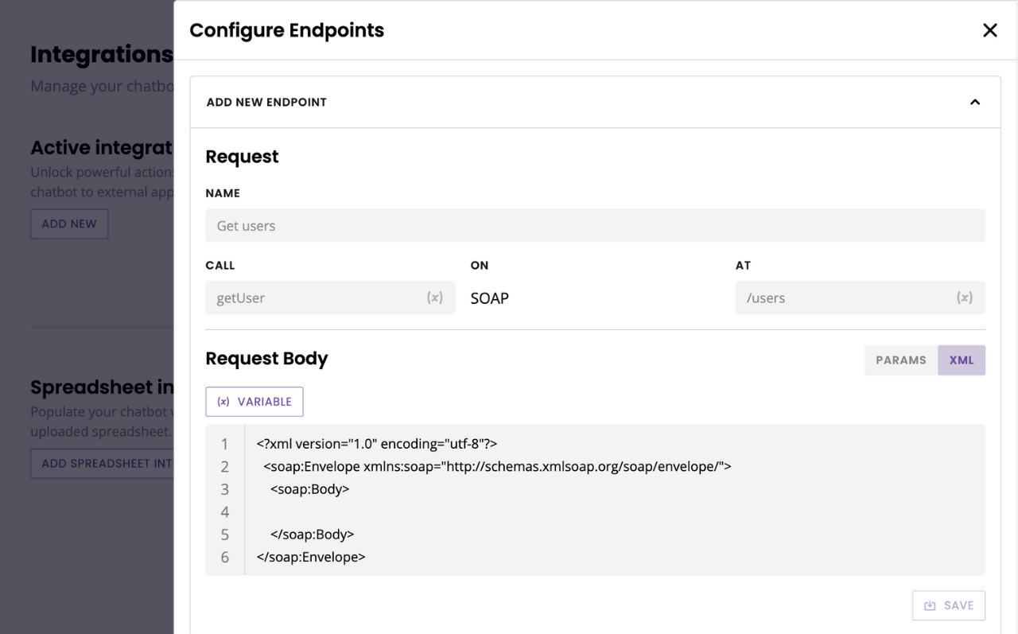This screenshot has width=1018, height=634.
Task: Click the variable (x) icon in the CALL field
Action: 434,297
